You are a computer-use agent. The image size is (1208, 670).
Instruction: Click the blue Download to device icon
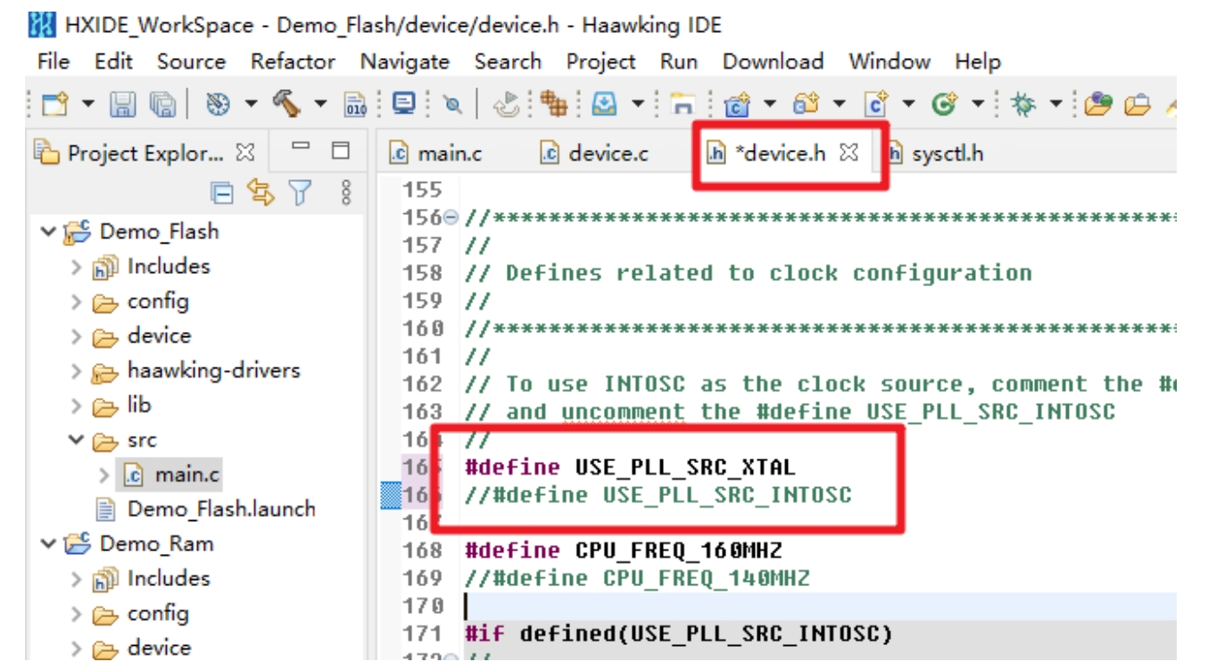tap(604, 105)
